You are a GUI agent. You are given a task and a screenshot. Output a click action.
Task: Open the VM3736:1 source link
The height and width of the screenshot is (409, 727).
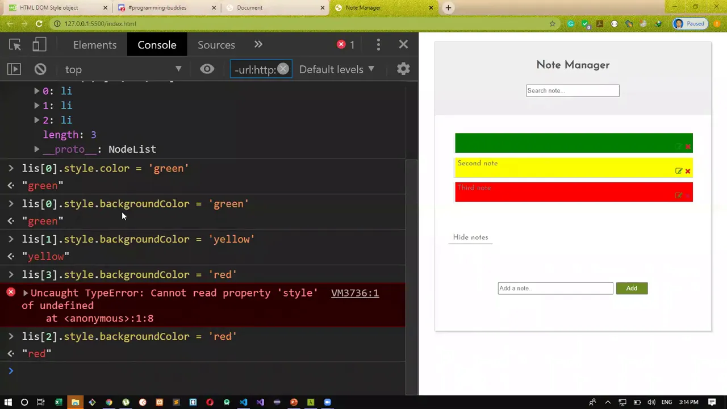coord(355,293)
